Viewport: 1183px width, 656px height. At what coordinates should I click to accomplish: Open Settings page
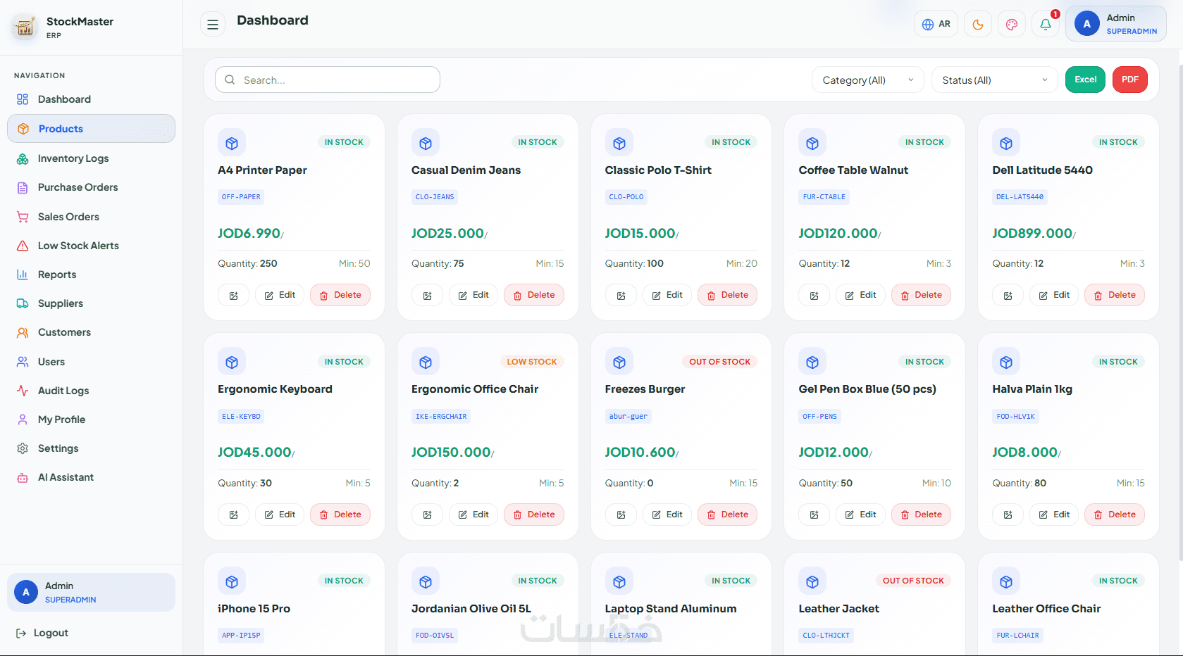coord(91,448)
